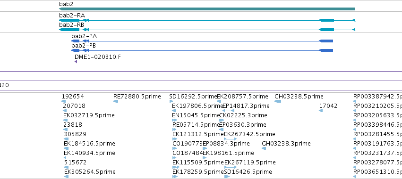
Task: Select the 17042 feature arrow
Action: pyautogui.click(x=321, y=111)
